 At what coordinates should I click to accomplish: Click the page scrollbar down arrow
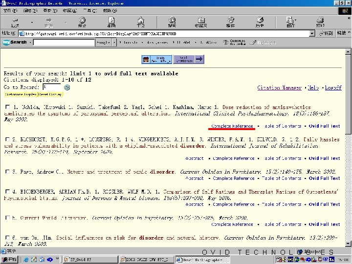point(348,243)
